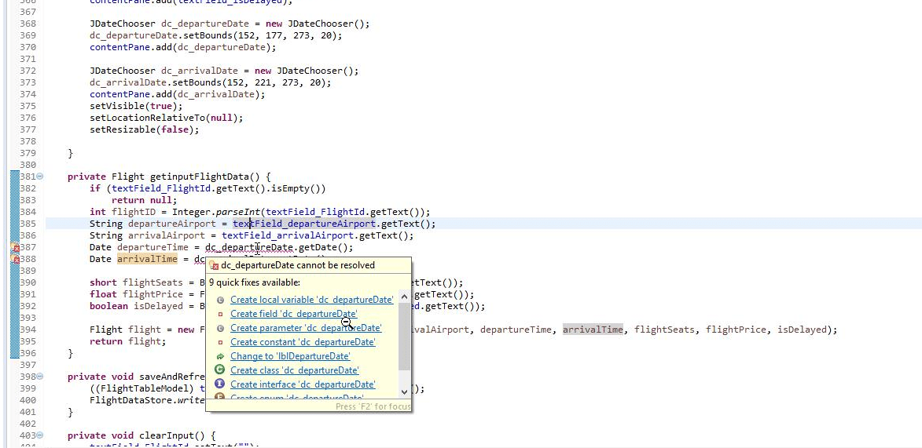The image size is (922, 448).
Task: Apply 'Create local variable dc_departureDate' quick fix
Action: click(x=311, y=300)
